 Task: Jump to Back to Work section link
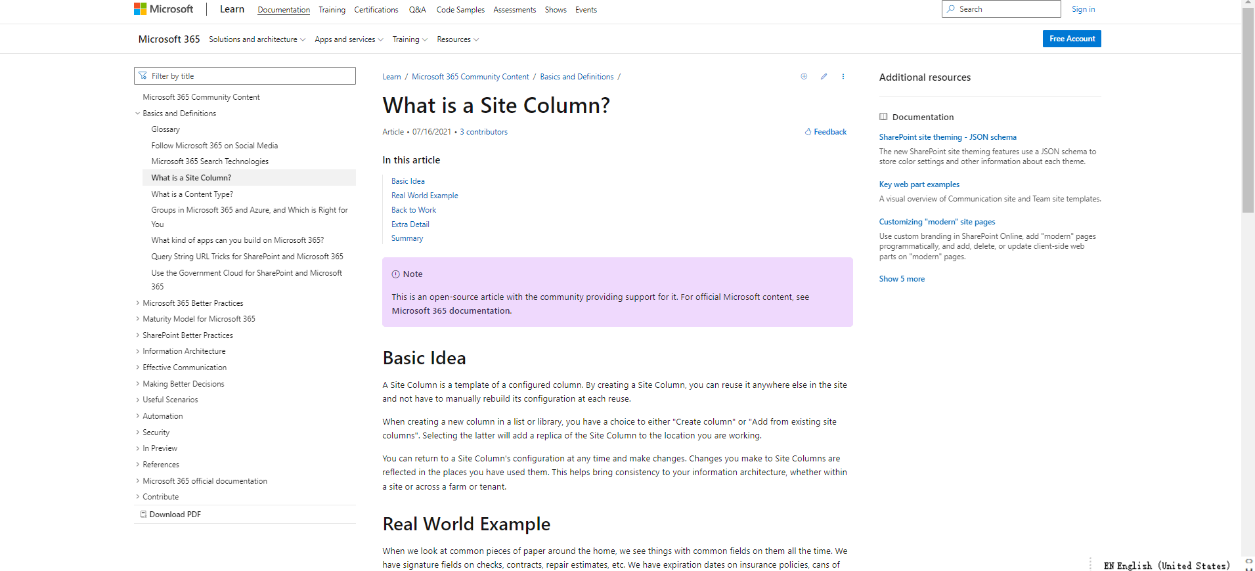tap(414, 210)
